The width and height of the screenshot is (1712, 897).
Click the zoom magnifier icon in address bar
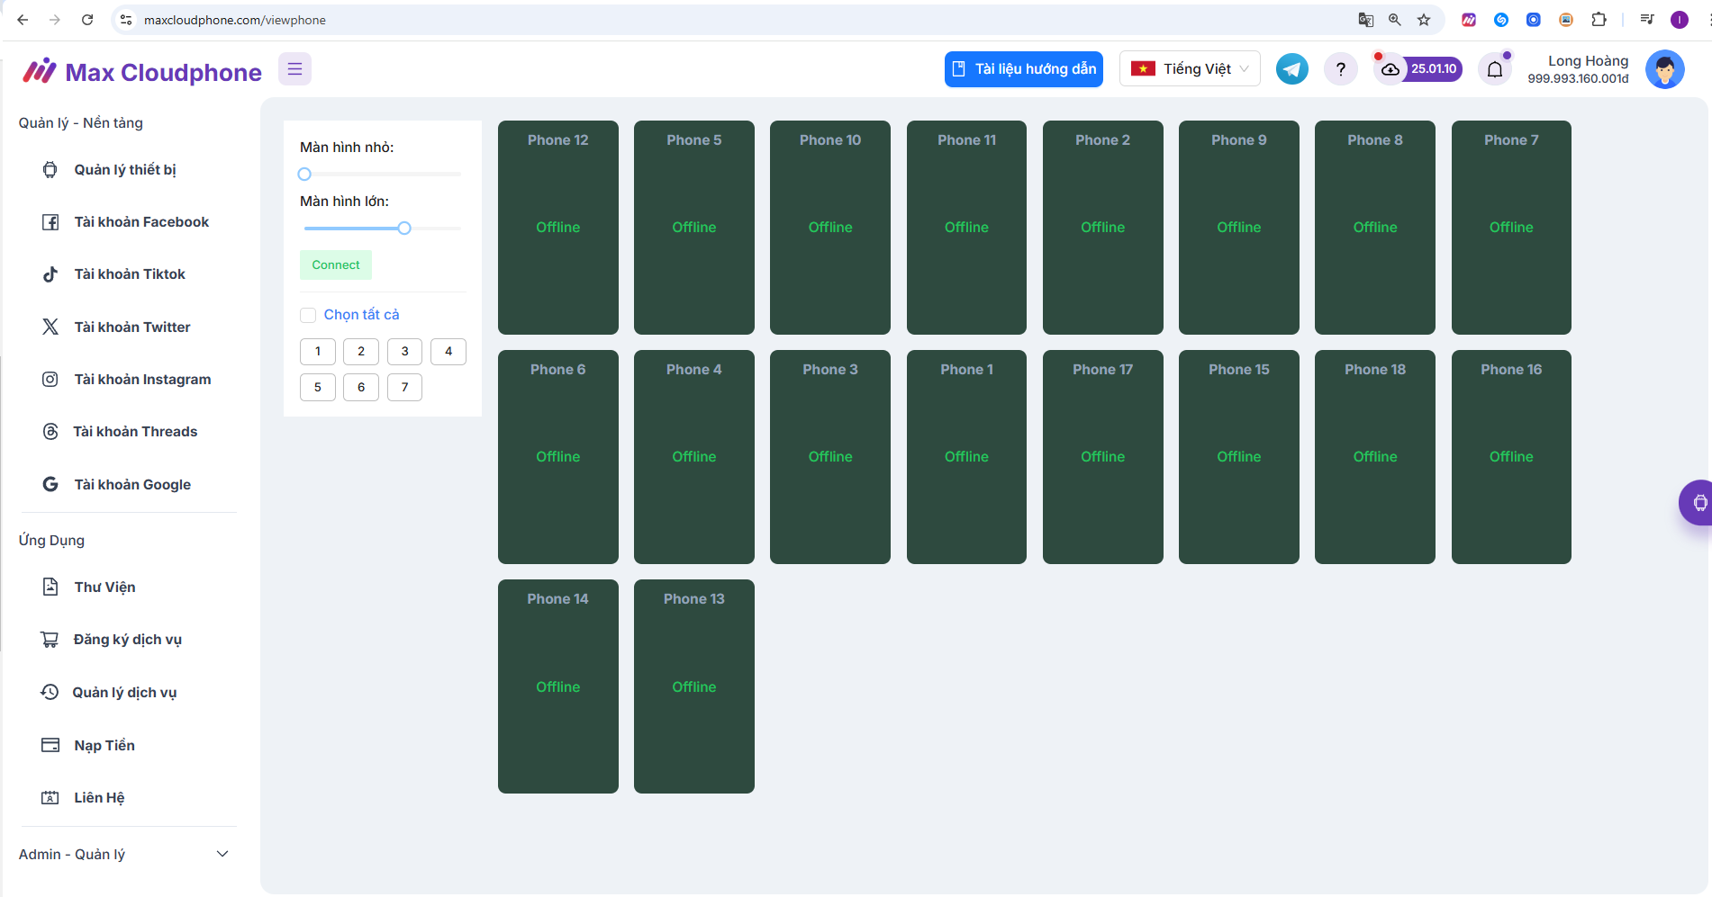point(1395,20)
